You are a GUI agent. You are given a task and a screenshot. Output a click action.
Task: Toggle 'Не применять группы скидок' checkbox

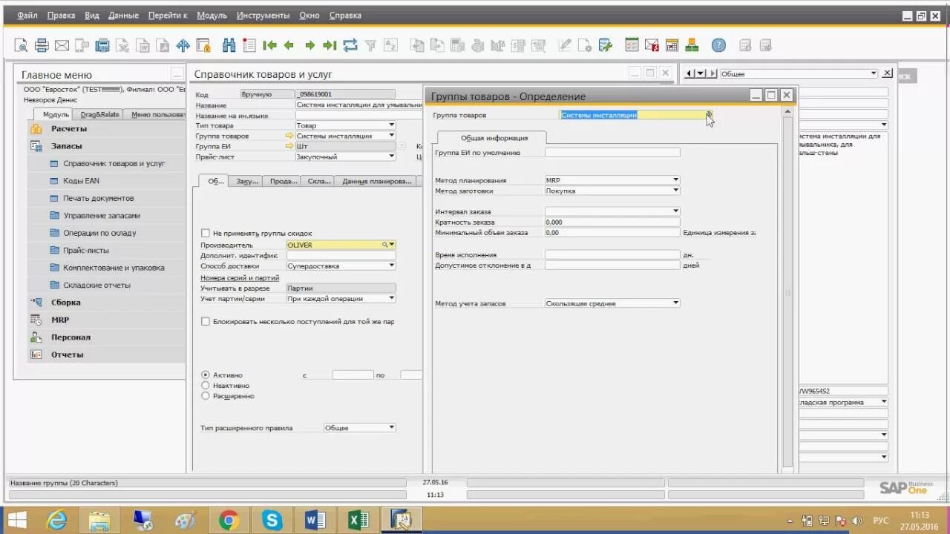click(206, 233)
